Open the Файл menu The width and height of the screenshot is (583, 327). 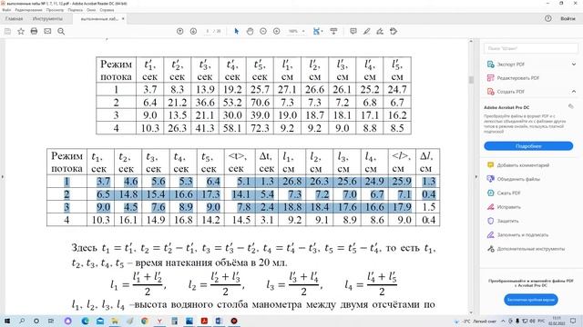pyautogui.click(x=6, y=10)
